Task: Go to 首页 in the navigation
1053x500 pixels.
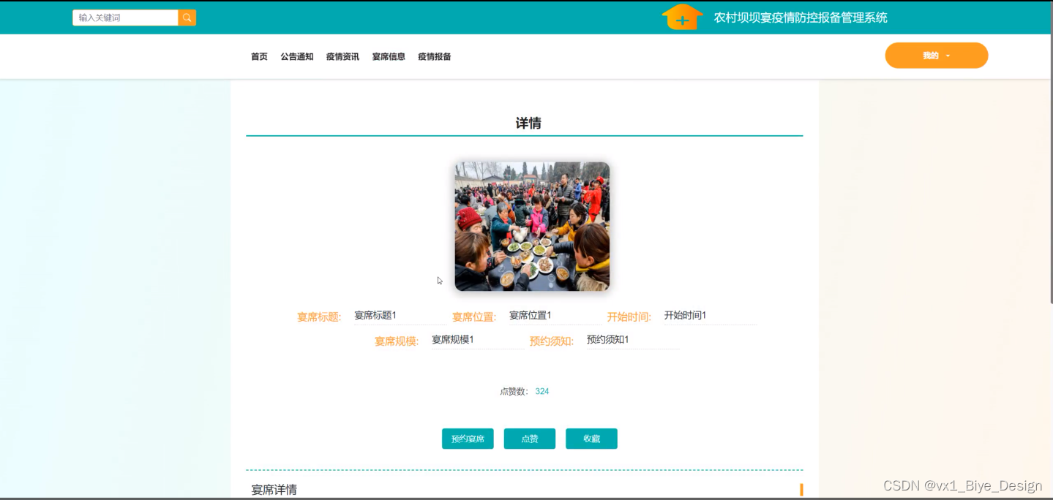Action: click(x=259, y=57)
